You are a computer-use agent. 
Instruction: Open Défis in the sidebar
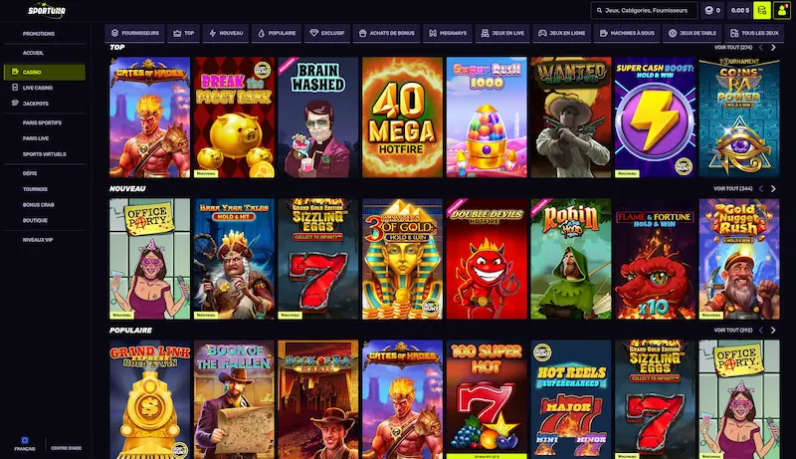click(30, 173)
